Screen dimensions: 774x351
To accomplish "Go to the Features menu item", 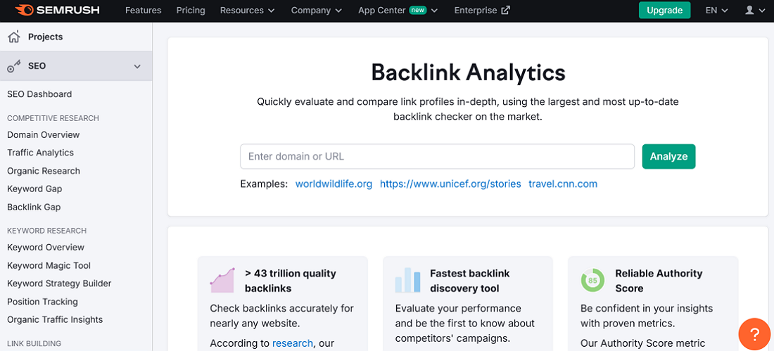I will [143, 11].
